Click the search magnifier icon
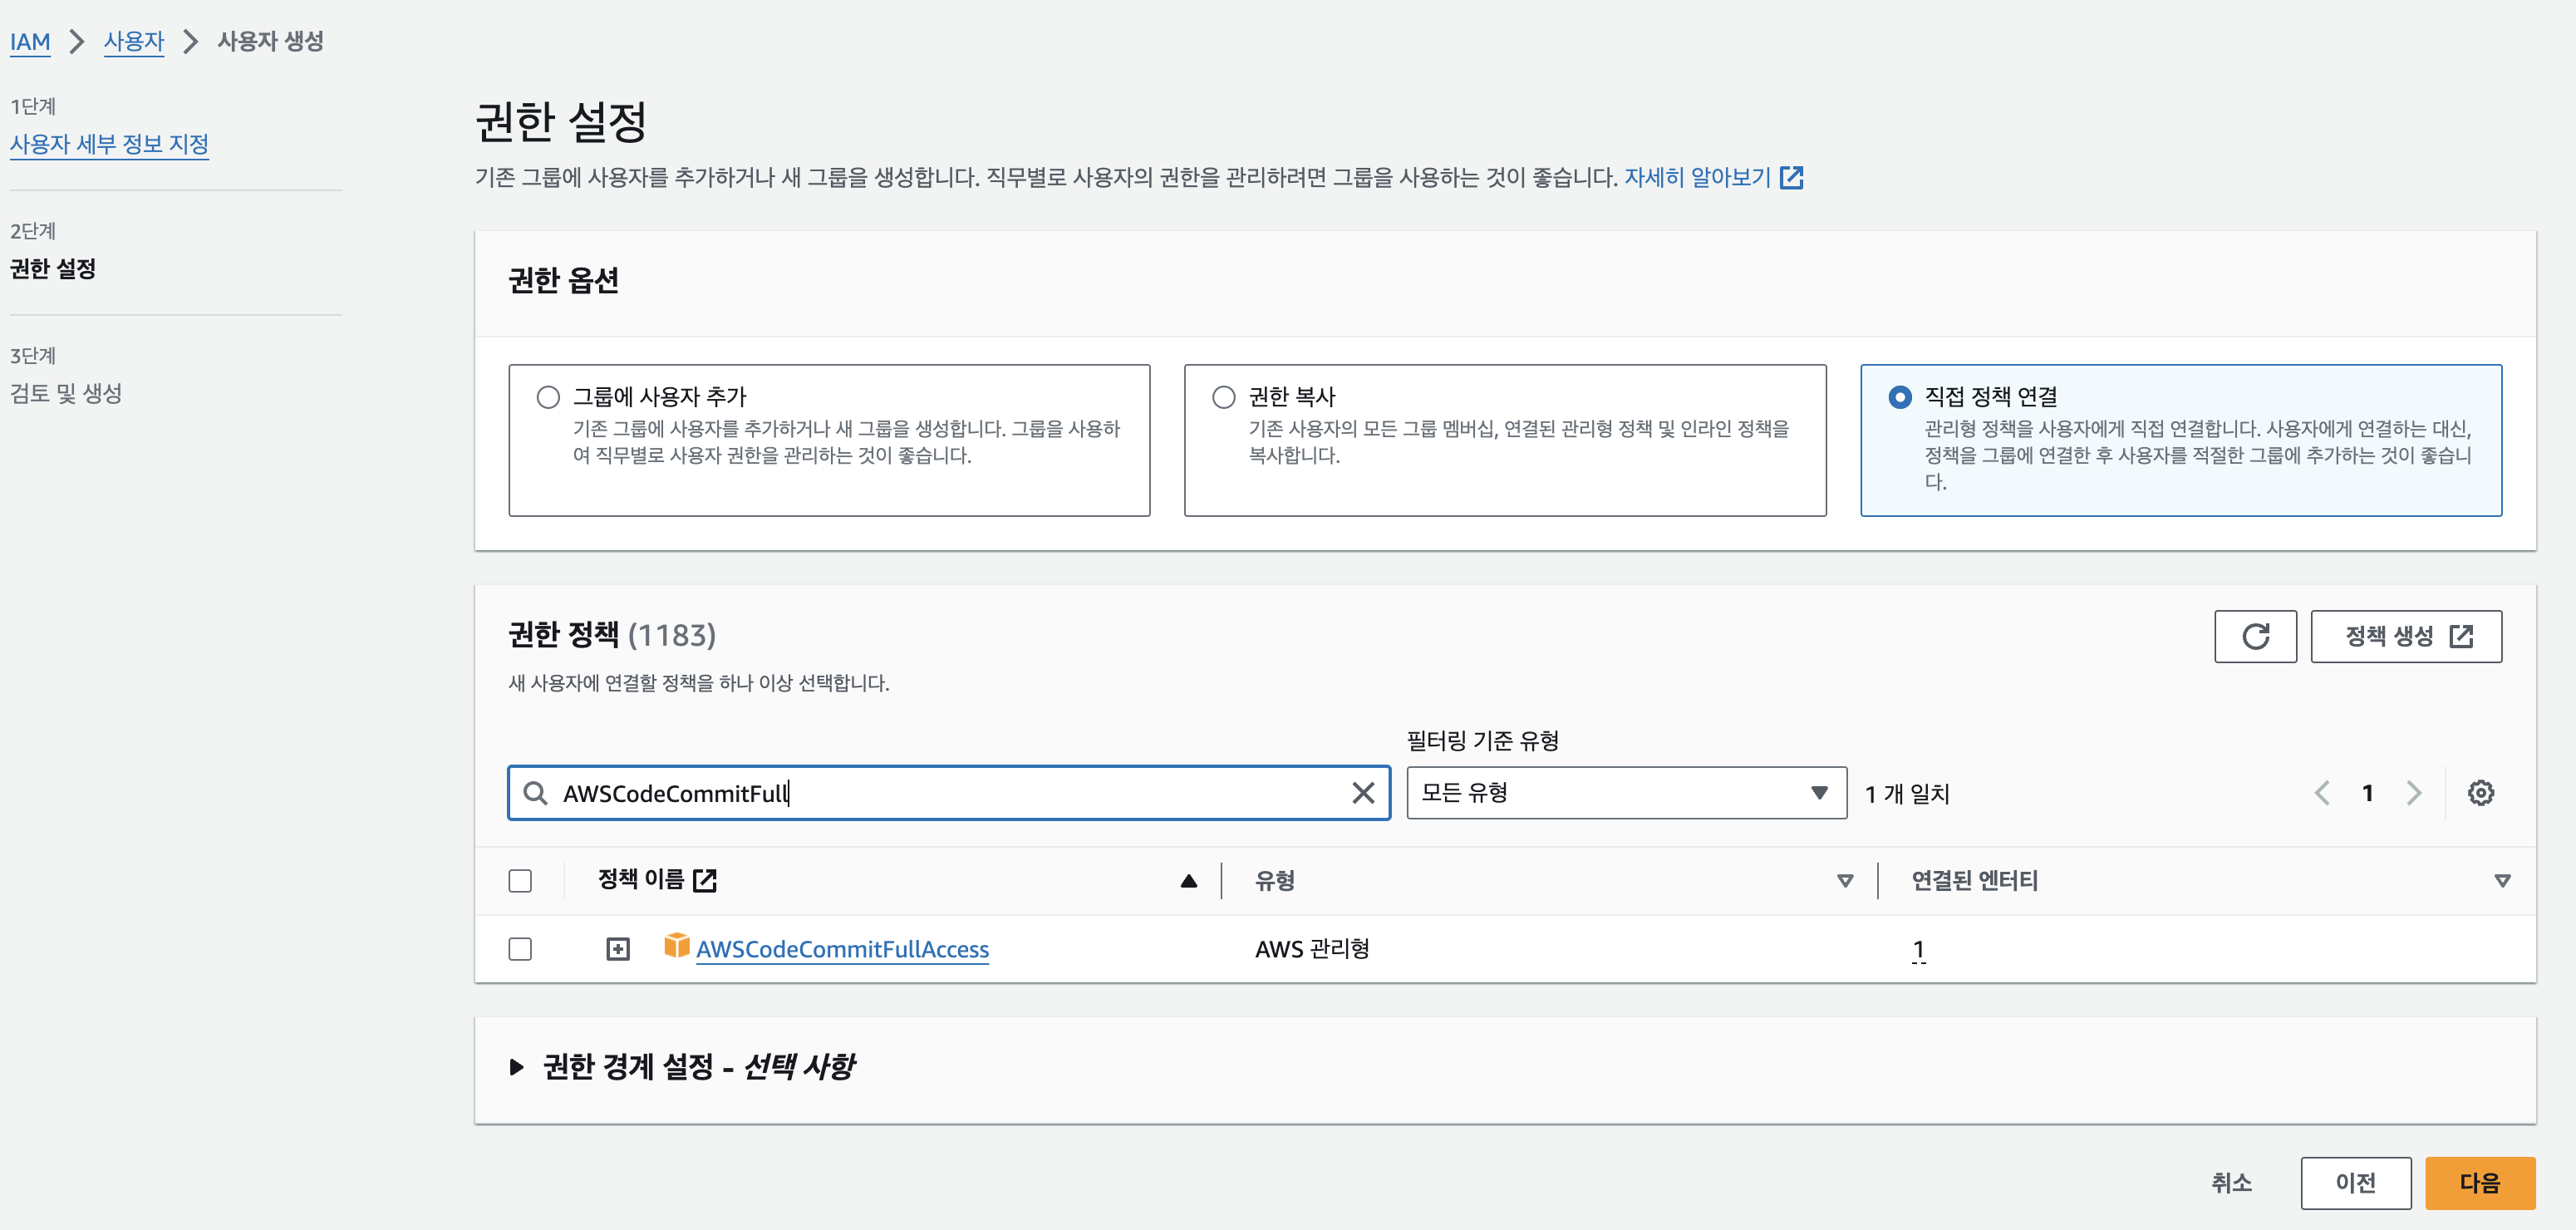 535,793
